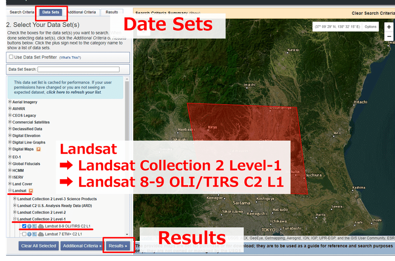
Task: Collapse the Landsat category
Action: click(x=10, y=190)
